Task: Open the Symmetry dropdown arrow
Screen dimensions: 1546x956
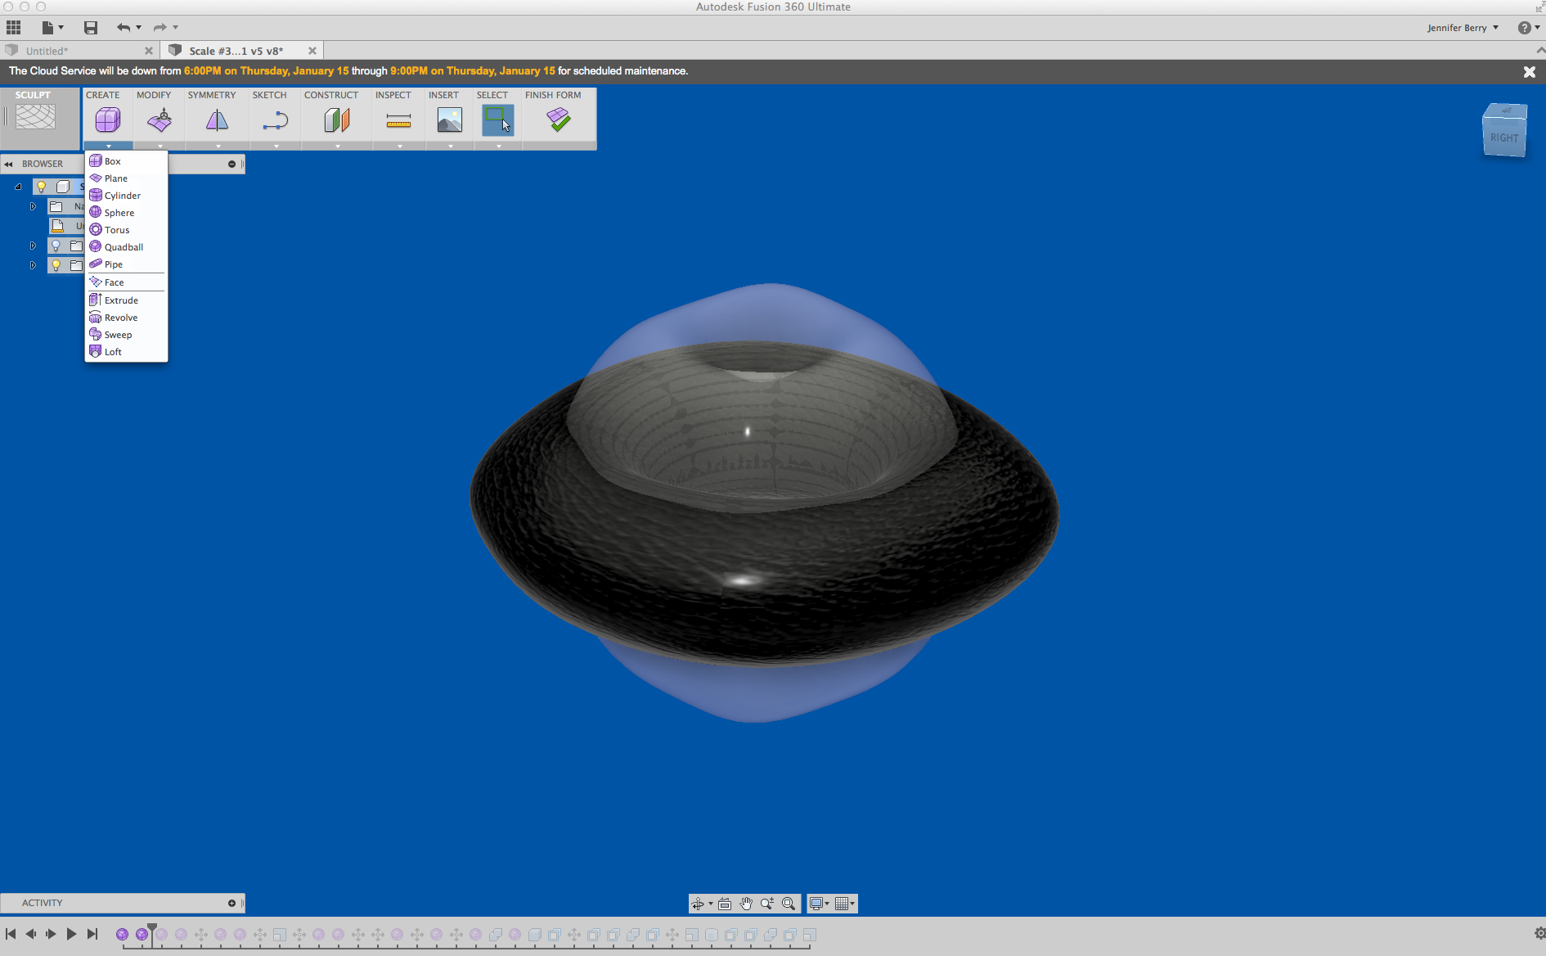Action: click(x=218, y=146)
